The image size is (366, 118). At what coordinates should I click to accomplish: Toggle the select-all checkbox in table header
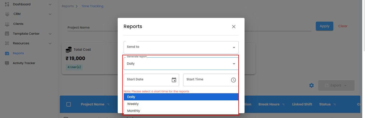[x=68, y=104]
